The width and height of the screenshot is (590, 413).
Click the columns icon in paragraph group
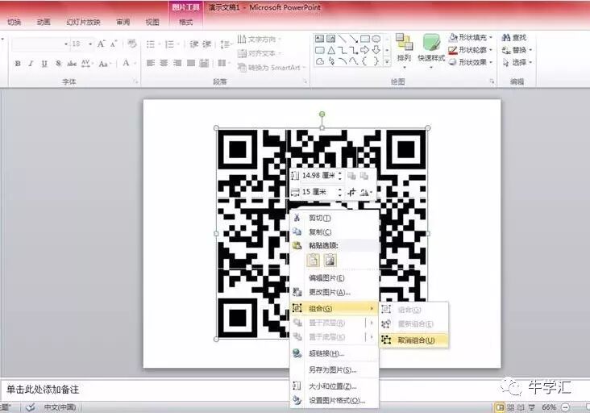tap(222, 63)
